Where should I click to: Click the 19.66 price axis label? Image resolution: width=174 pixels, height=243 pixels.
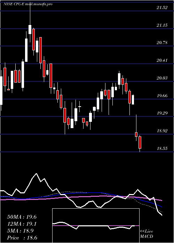click(162, 95)
